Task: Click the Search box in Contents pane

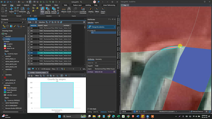Action: pyautogui.click(x=12, y=22)
